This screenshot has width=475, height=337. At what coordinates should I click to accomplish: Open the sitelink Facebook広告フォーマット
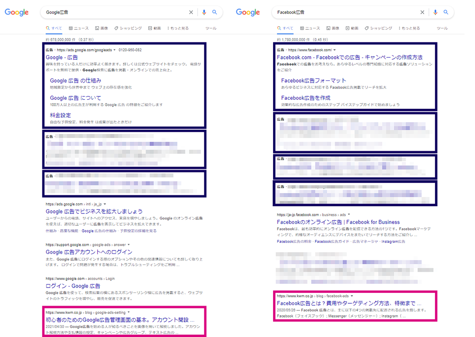313,81
